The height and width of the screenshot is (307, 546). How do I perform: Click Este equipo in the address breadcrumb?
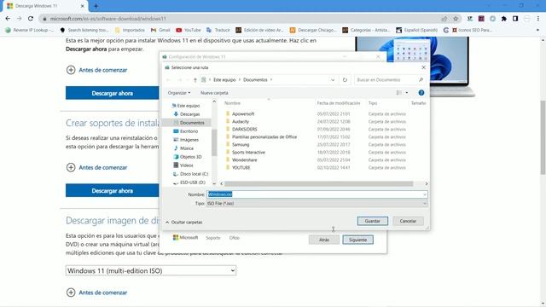coord(224,79)
